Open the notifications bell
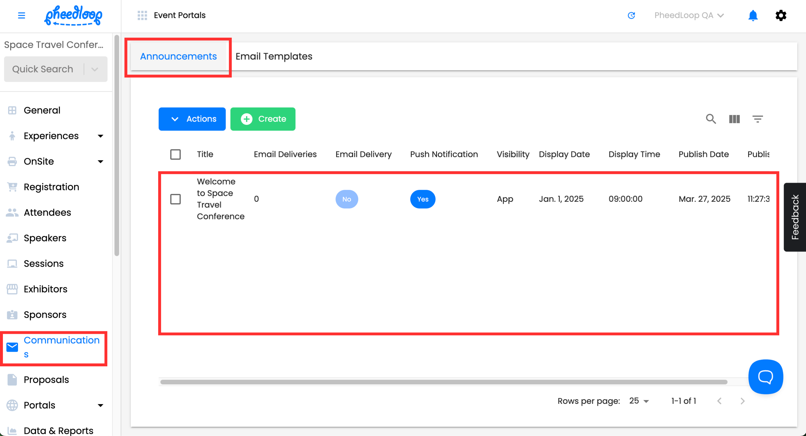 (x=752, y=15)
